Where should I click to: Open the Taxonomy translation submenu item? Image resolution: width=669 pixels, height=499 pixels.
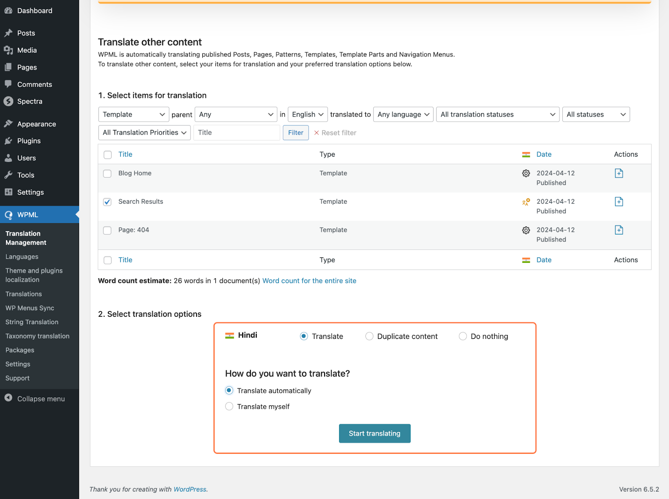(37, 336)
